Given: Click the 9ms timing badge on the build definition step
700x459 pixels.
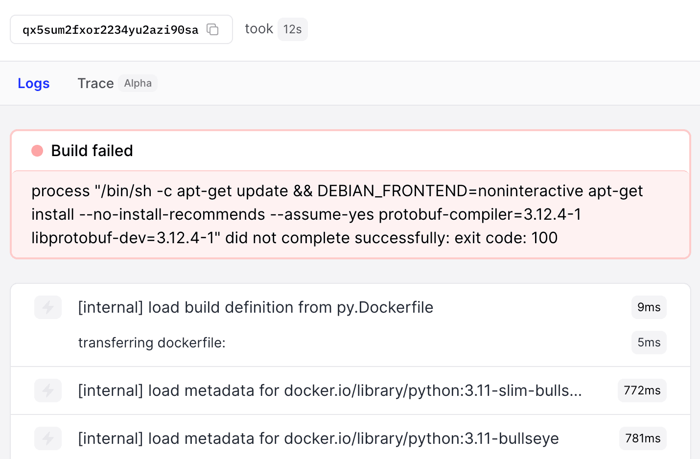Looking at the screenshot, I should [649, 307].
